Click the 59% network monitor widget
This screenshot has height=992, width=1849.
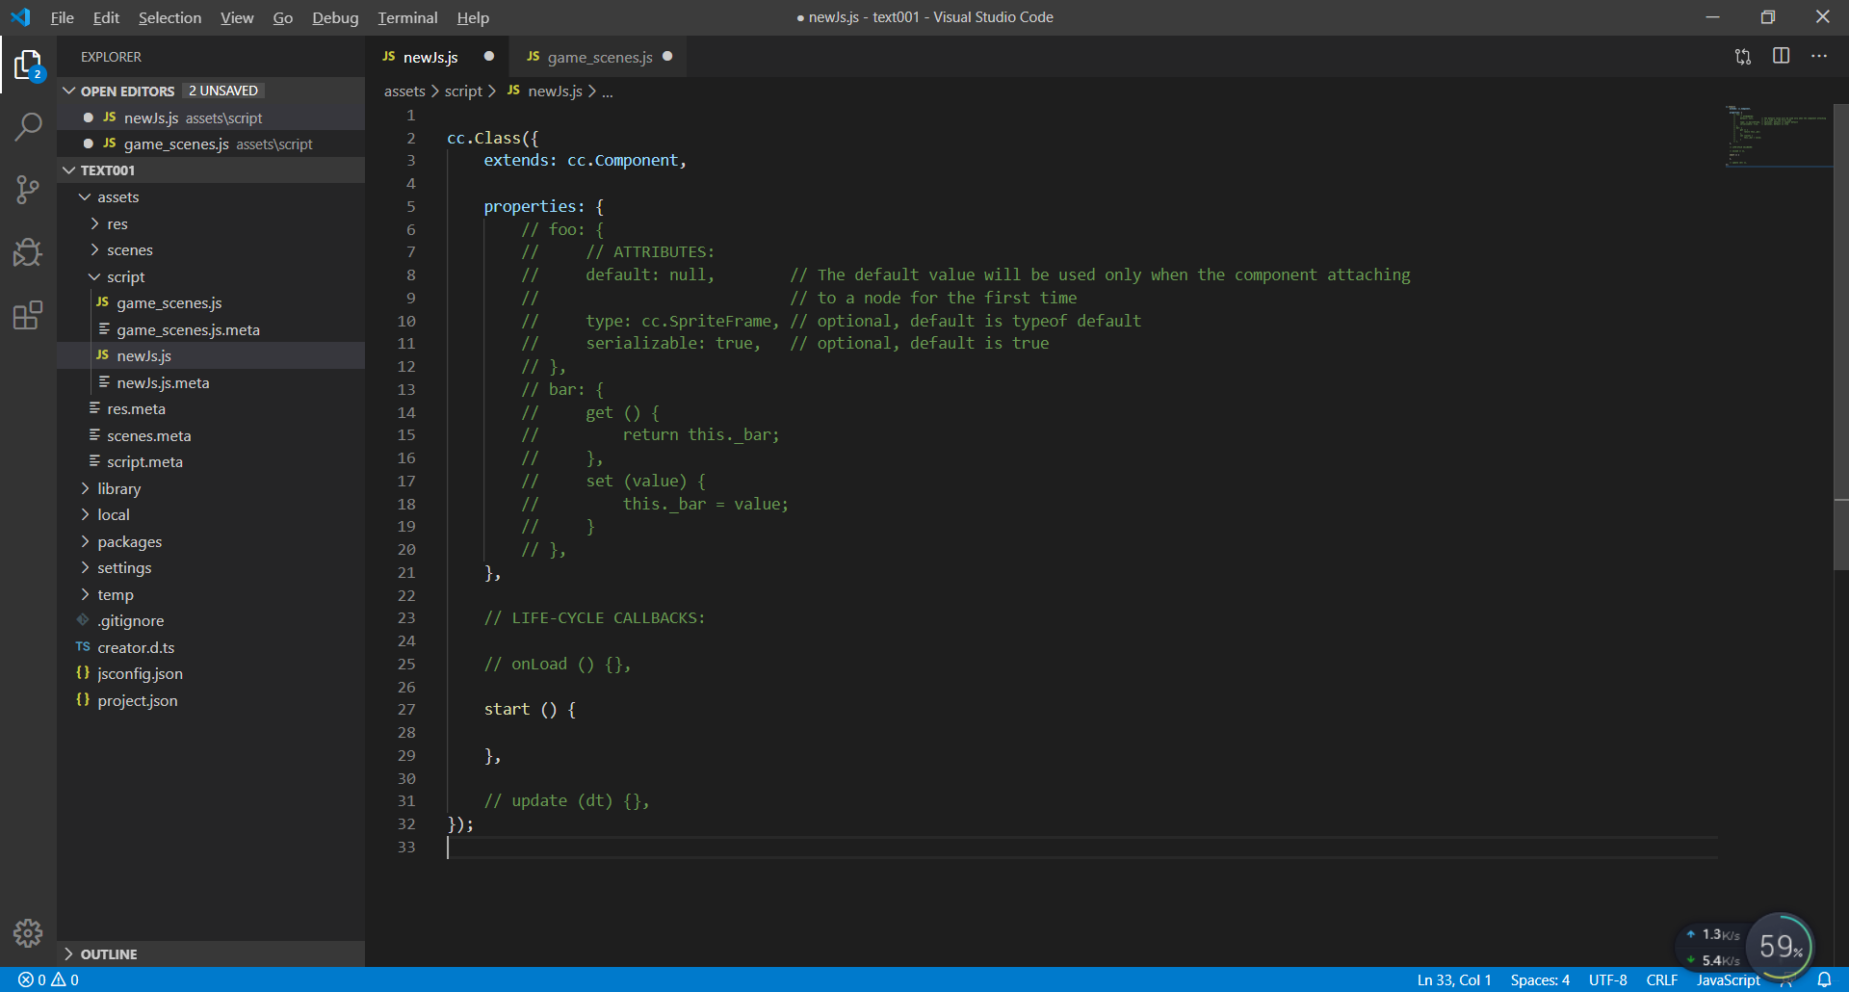tap(1781, 946)
